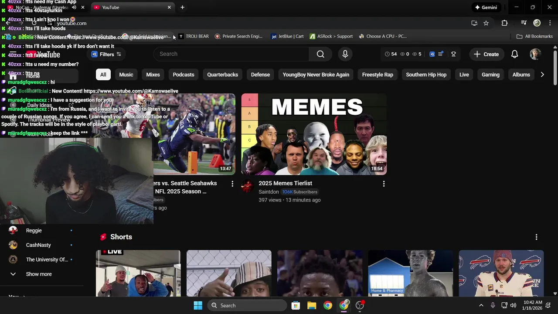
Task: Open the Choose A CPU bookmark
Action: click(383, 36)
